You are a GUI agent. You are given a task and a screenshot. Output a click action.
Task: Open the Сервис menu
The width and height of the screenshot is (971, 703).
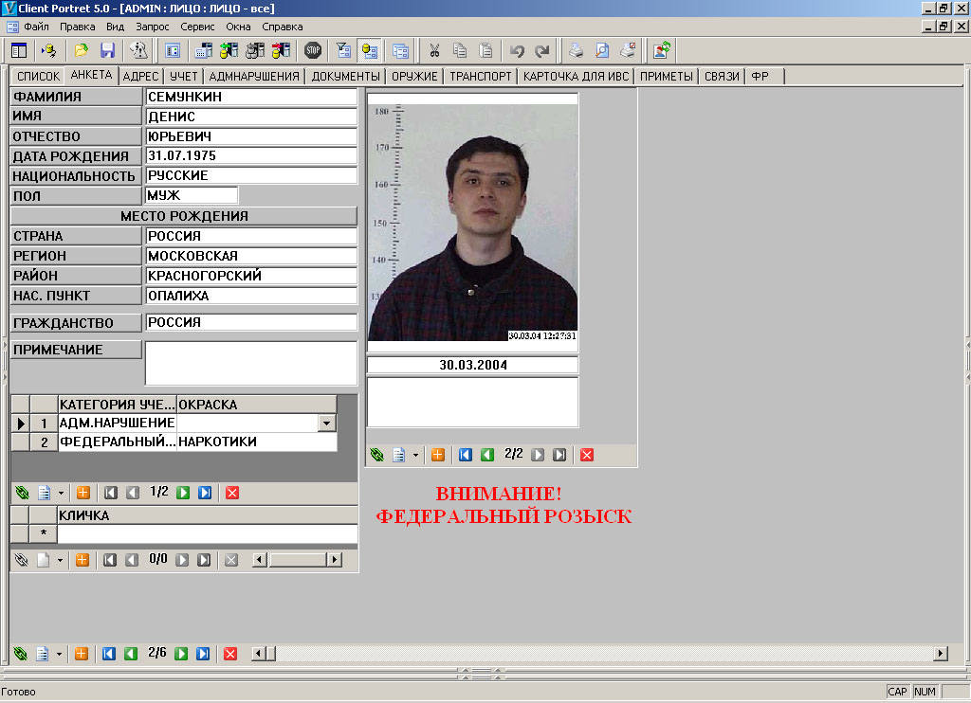[197, 27]
